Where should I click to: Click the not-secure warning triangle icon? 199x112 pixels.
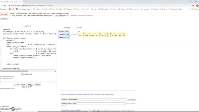(x=9, y=6)
